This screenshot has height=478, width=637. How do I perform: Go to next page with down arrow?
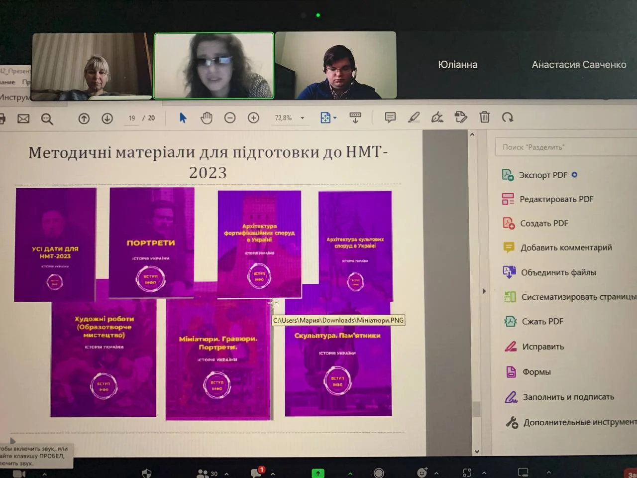107,119
